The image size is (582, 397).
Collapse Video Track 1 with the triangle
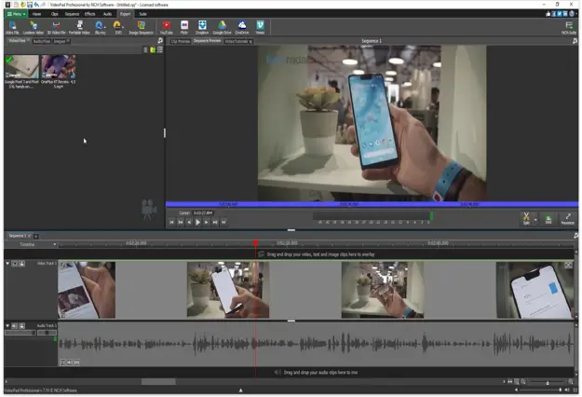[7, 264]
